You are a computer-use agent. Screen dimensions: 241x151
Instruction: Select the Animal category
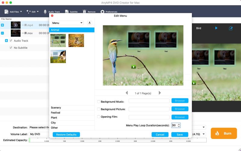[72, 30]
